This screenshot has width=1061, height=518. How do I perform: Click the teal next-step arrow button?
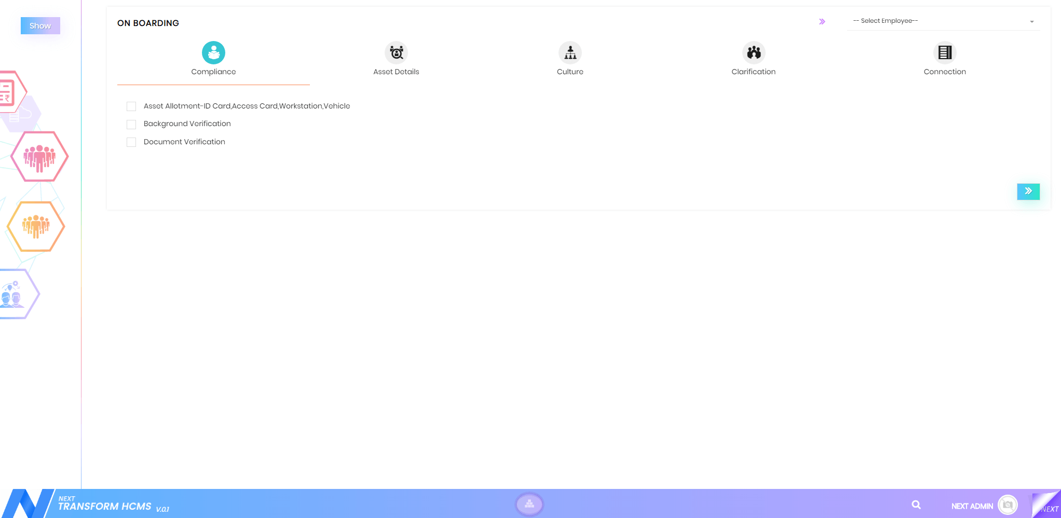[x=1028, y=192]
